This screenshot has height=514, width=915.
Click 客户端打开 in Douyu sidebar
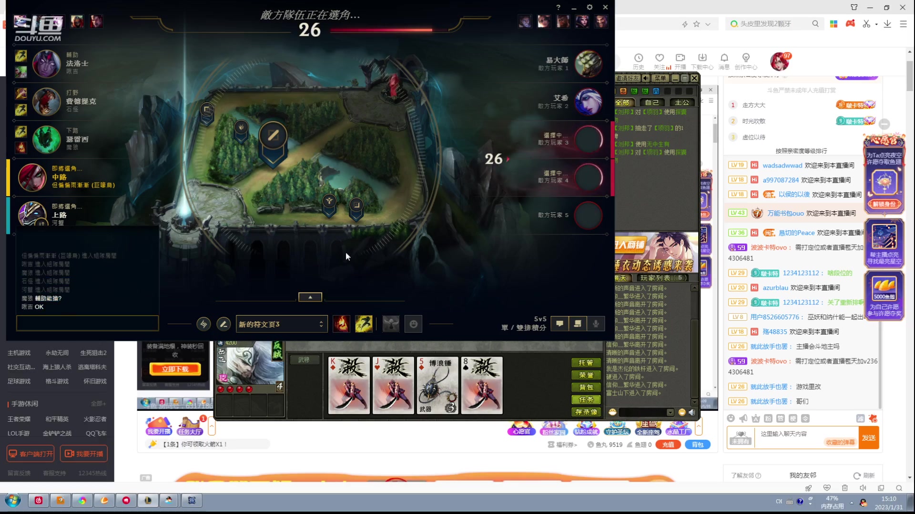click(30, 454)
